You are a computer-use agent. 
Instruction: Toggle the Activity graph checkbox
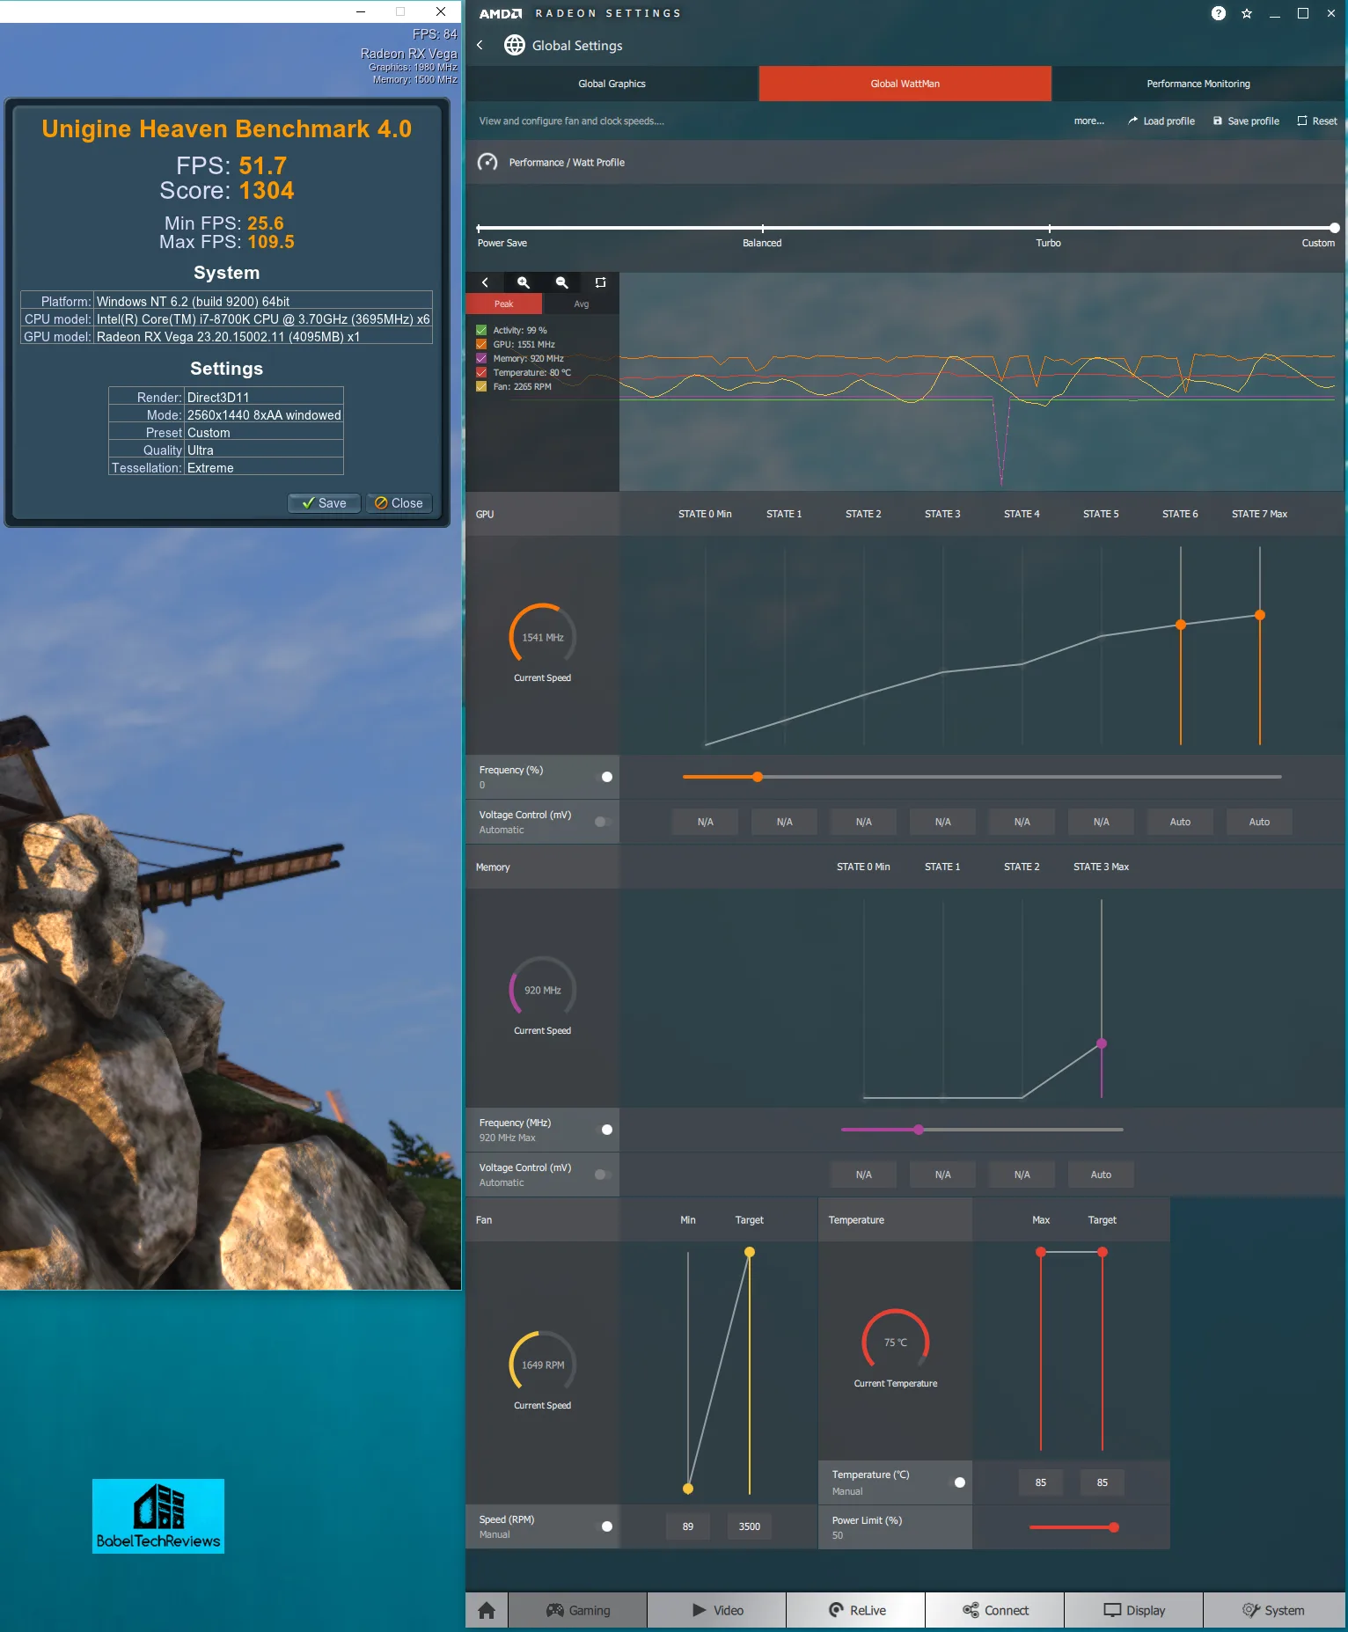(481, 330)
